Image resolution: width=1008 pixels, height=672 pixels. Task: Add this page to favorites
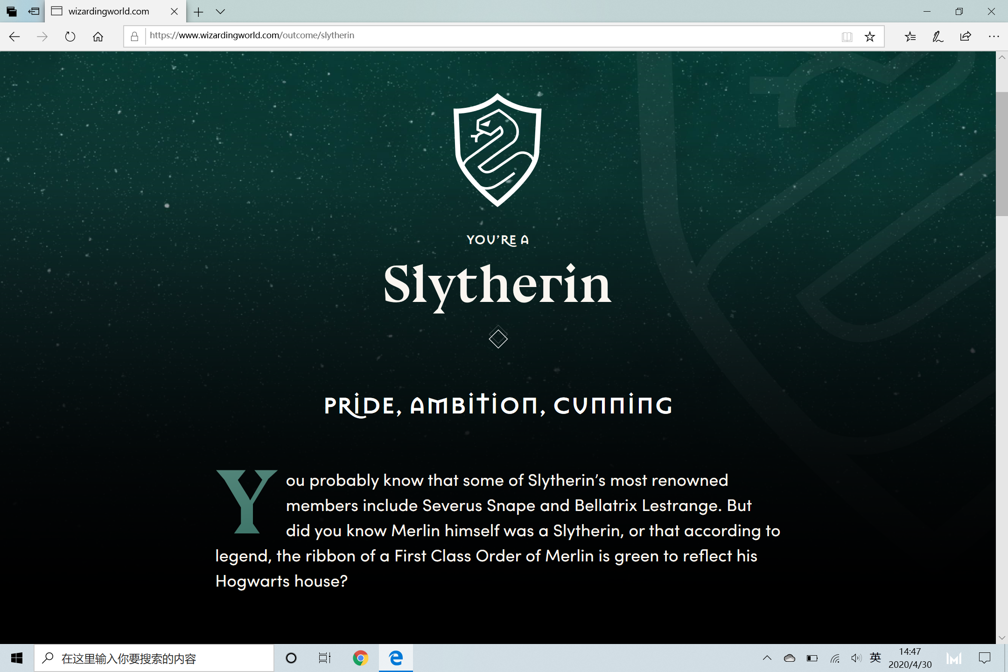click(x=870, y=36)
